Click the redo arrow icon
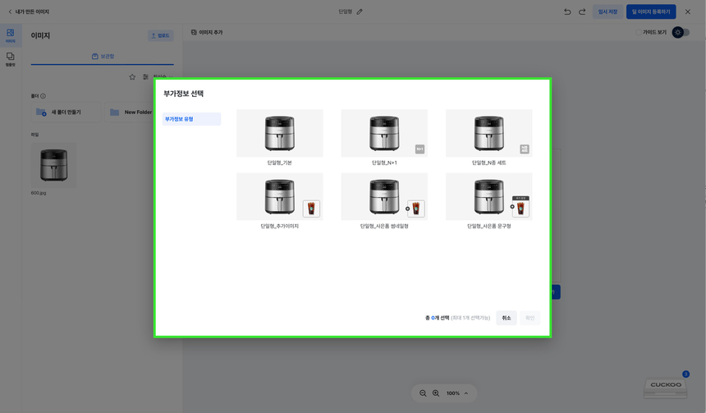706x413 pixels. 582,11
